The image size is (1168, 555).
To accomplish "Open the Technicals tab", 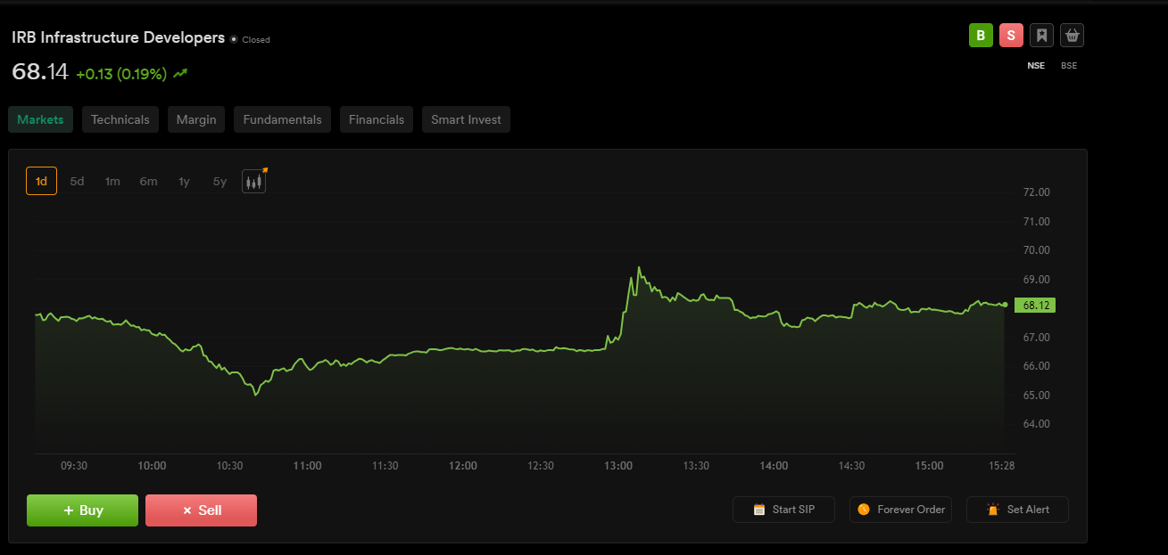I will 120,119.
